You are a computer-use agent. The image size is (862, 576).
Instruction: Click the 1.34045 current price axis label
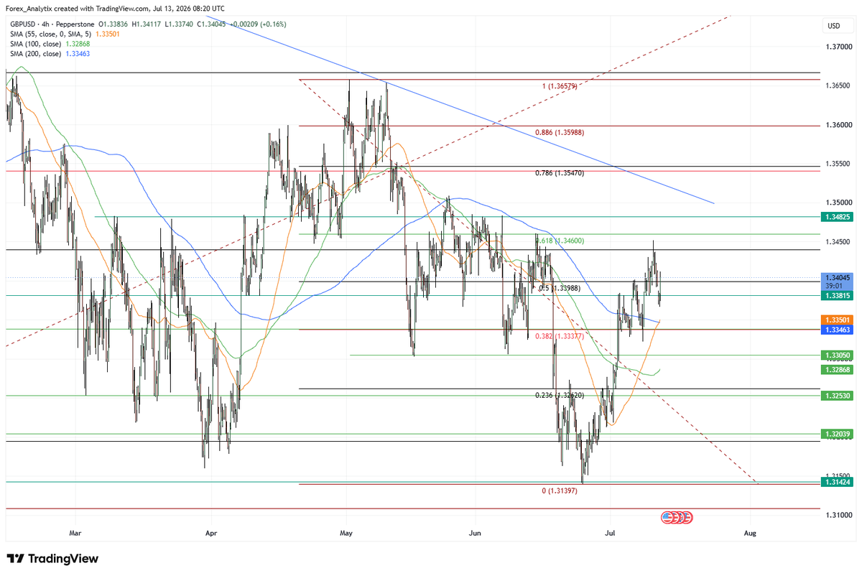(x=838, y=277)
